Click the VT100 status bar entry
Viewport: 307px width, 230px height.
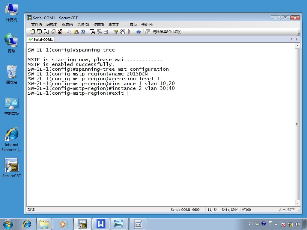(x=246, y=210)
